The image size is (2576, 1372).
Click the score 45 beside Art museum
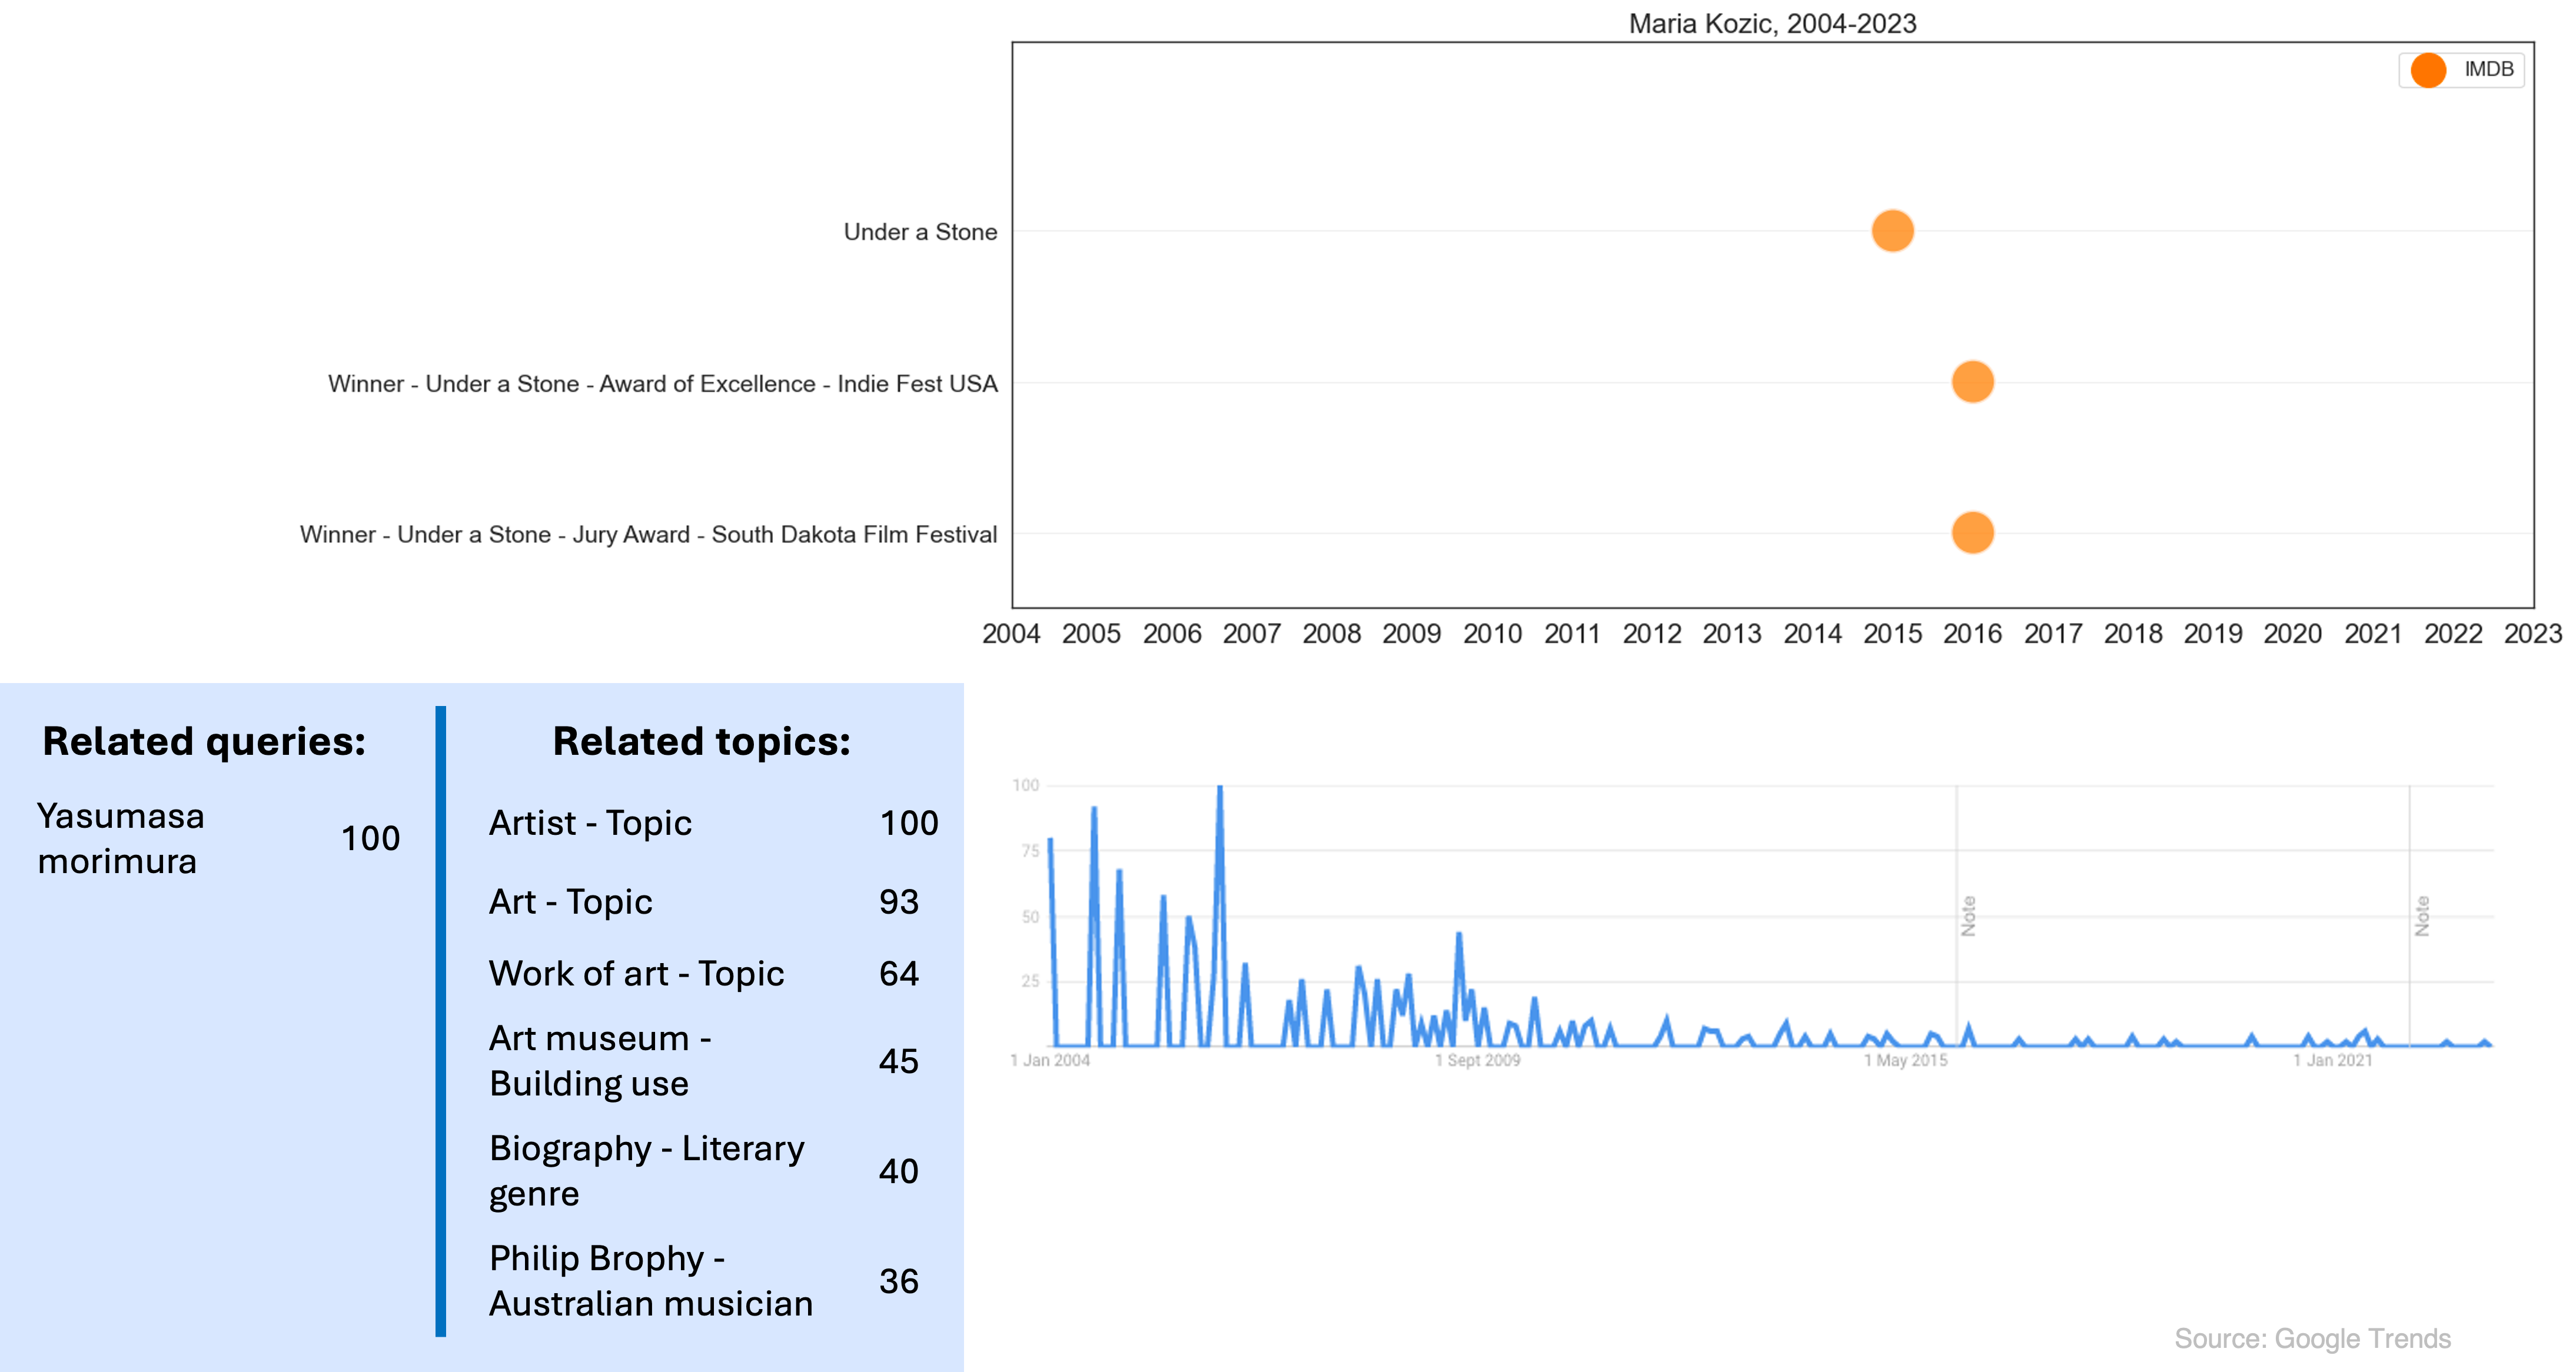pos(898,1061)
